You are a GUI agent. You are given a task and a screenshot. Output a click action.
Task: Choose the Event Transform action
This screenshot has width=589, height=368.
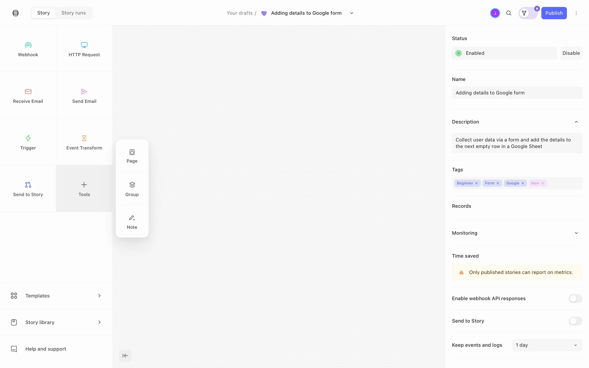pyautogui.click(x=84, y=142)
